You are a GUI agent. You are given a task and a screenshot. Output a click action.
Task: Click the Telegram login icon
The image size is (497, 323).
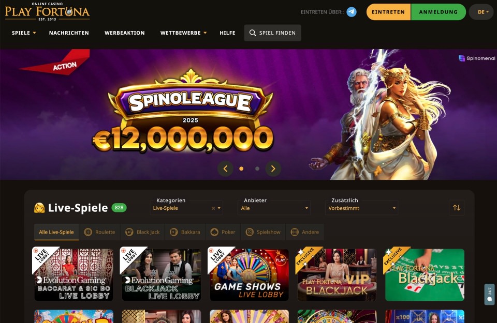(351, 12)
